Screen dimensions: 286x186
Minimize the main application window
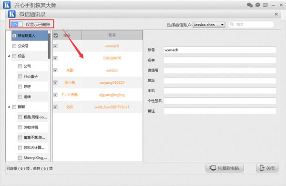(x=273, y=5)
